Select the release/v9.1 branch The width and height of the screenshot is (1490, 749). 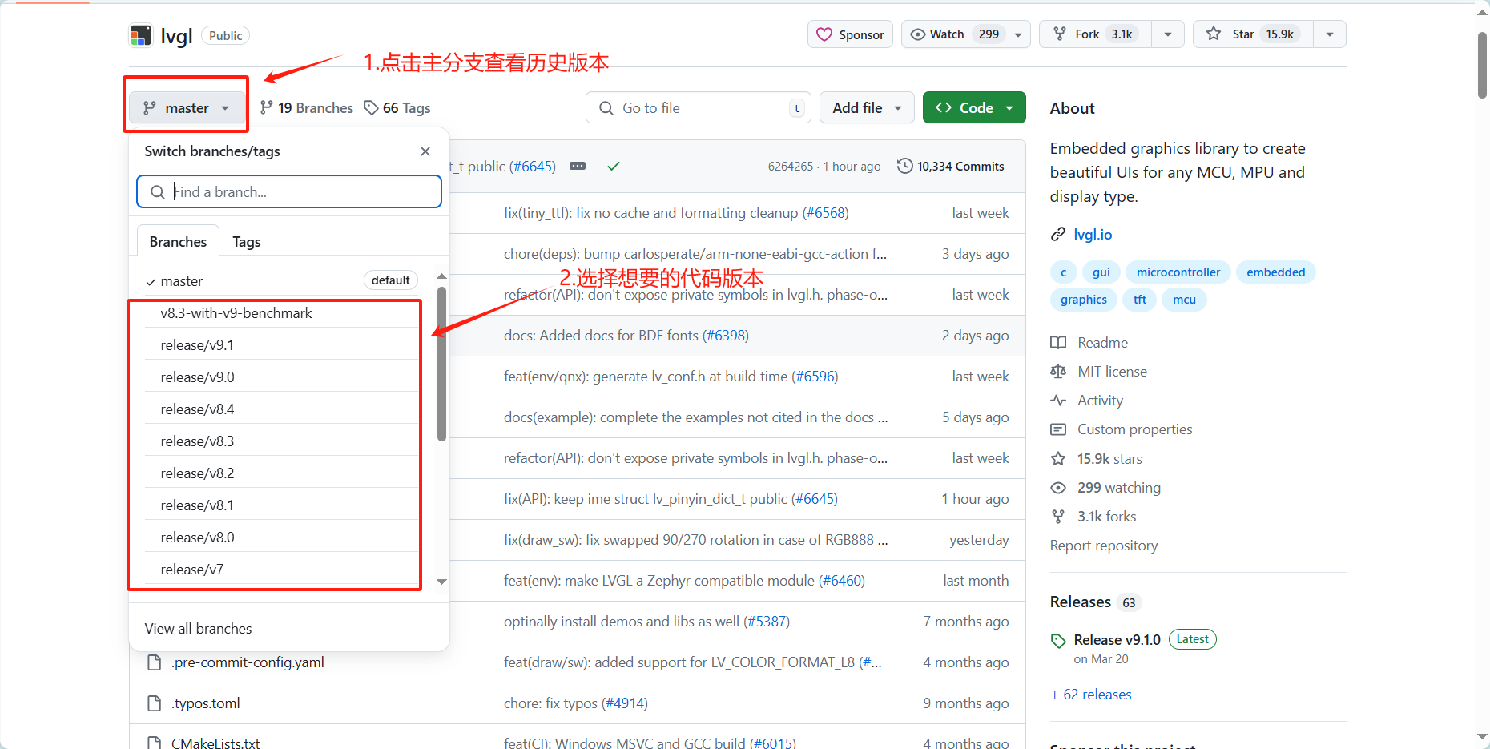[281, 345]
